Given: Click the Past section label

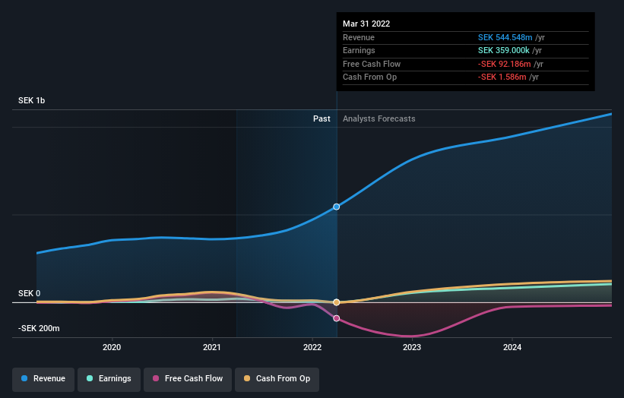Looking at the screenshot, I should tap(322, 118).
